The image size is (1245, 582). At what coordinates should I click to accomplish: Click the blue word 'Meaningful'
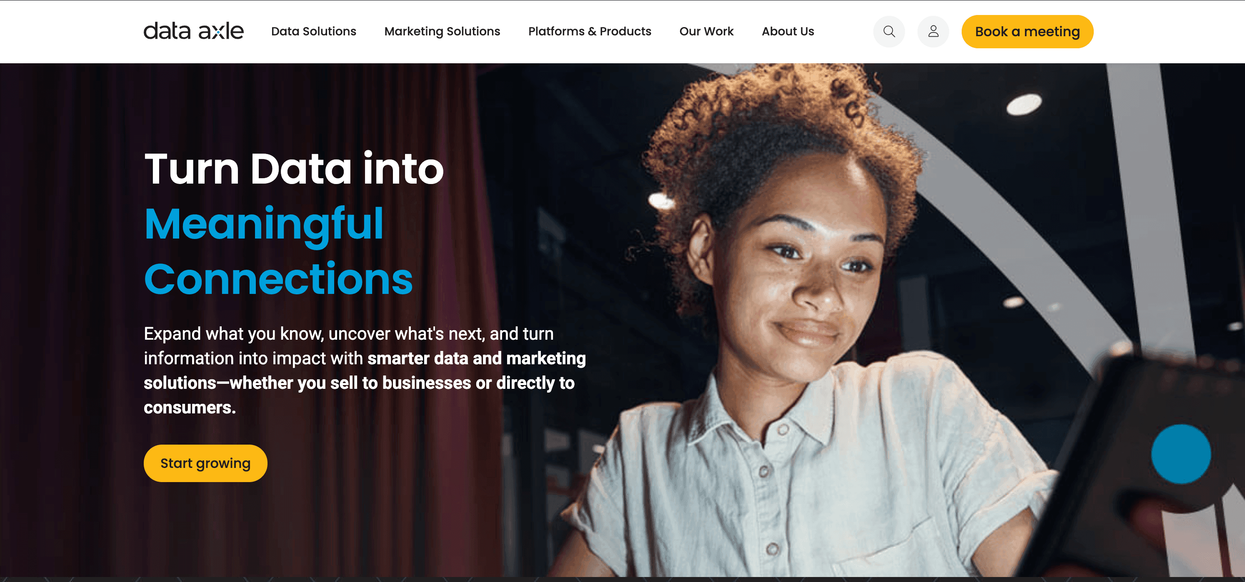click(x=264, y=224)
